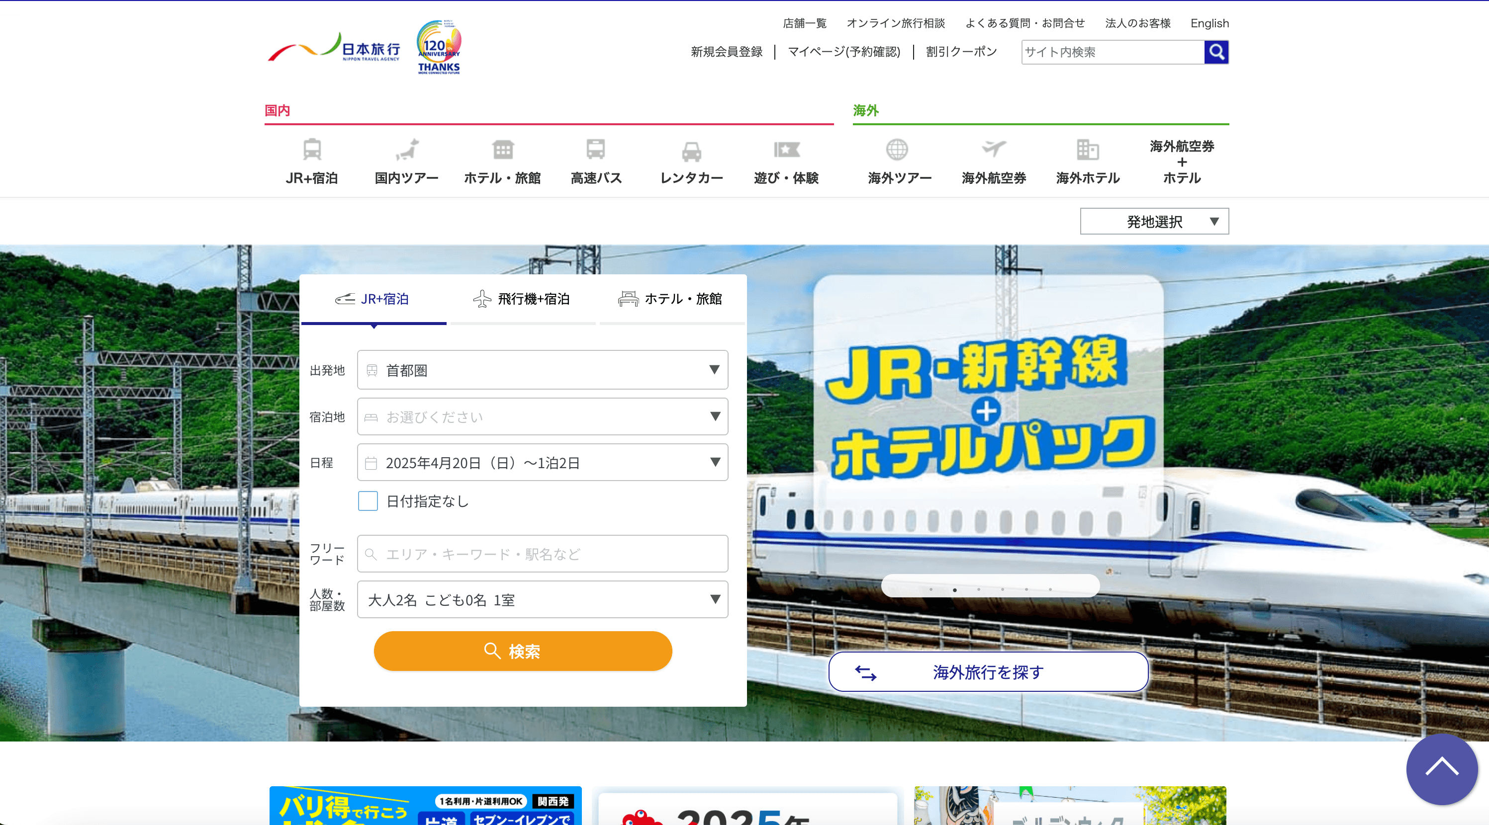
Task: Switch to the 飛行機+宿泊 tab
Action: 522,299
